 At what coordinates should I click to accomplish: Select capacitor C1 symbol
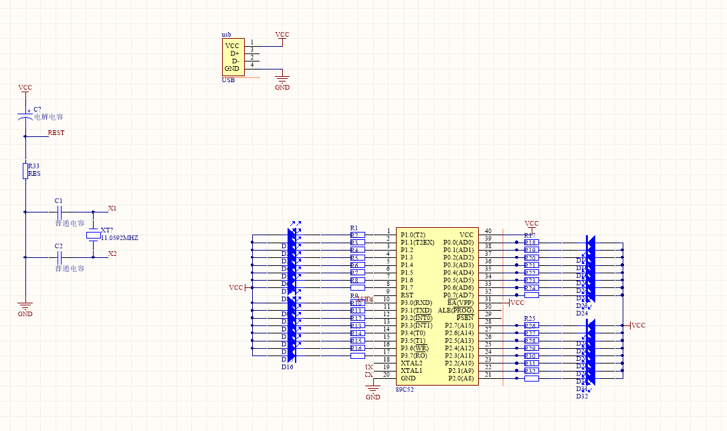[59, 212]
